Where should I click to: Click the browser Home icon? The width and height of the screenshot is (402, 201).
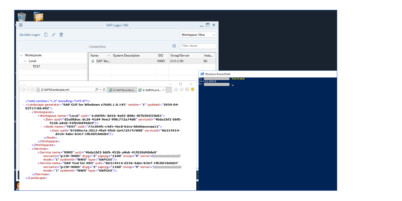point(176,89)
